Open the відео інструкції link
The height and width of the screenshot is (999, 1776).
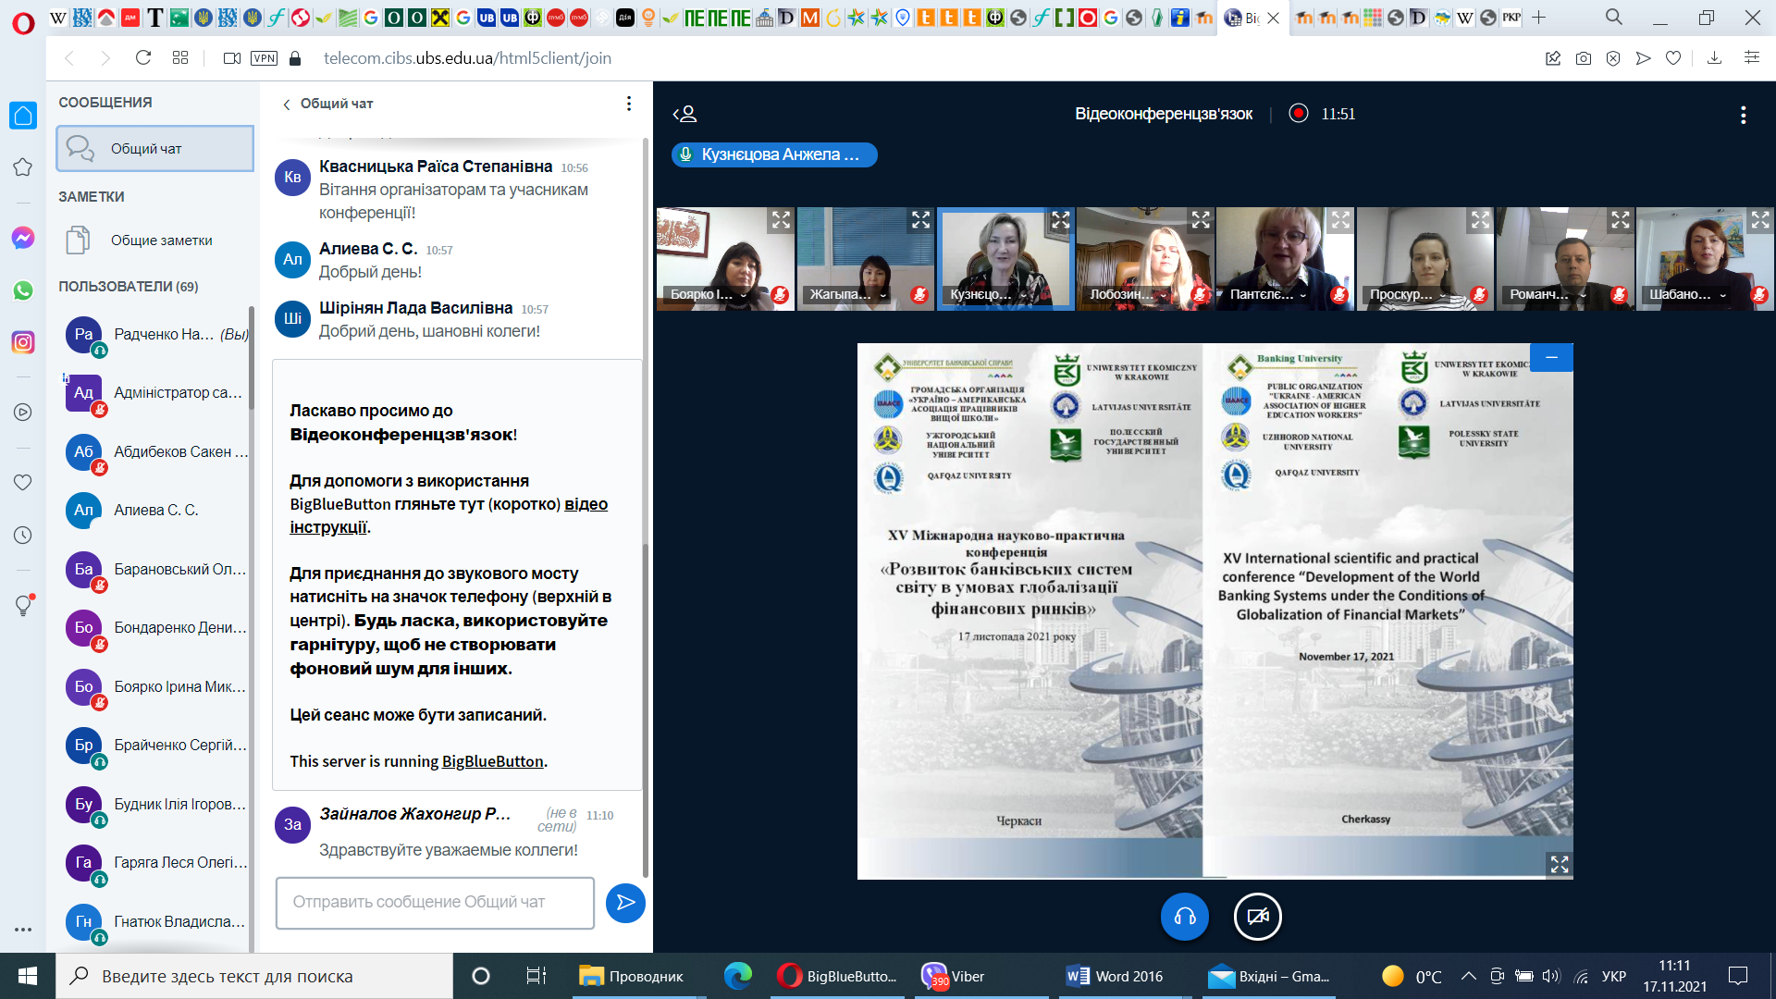586,504
